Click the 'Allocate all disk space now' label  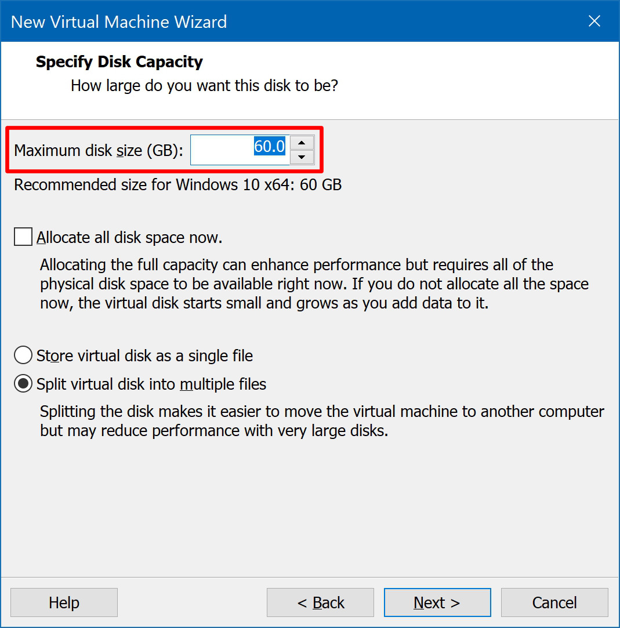click(x=129, y=238)
